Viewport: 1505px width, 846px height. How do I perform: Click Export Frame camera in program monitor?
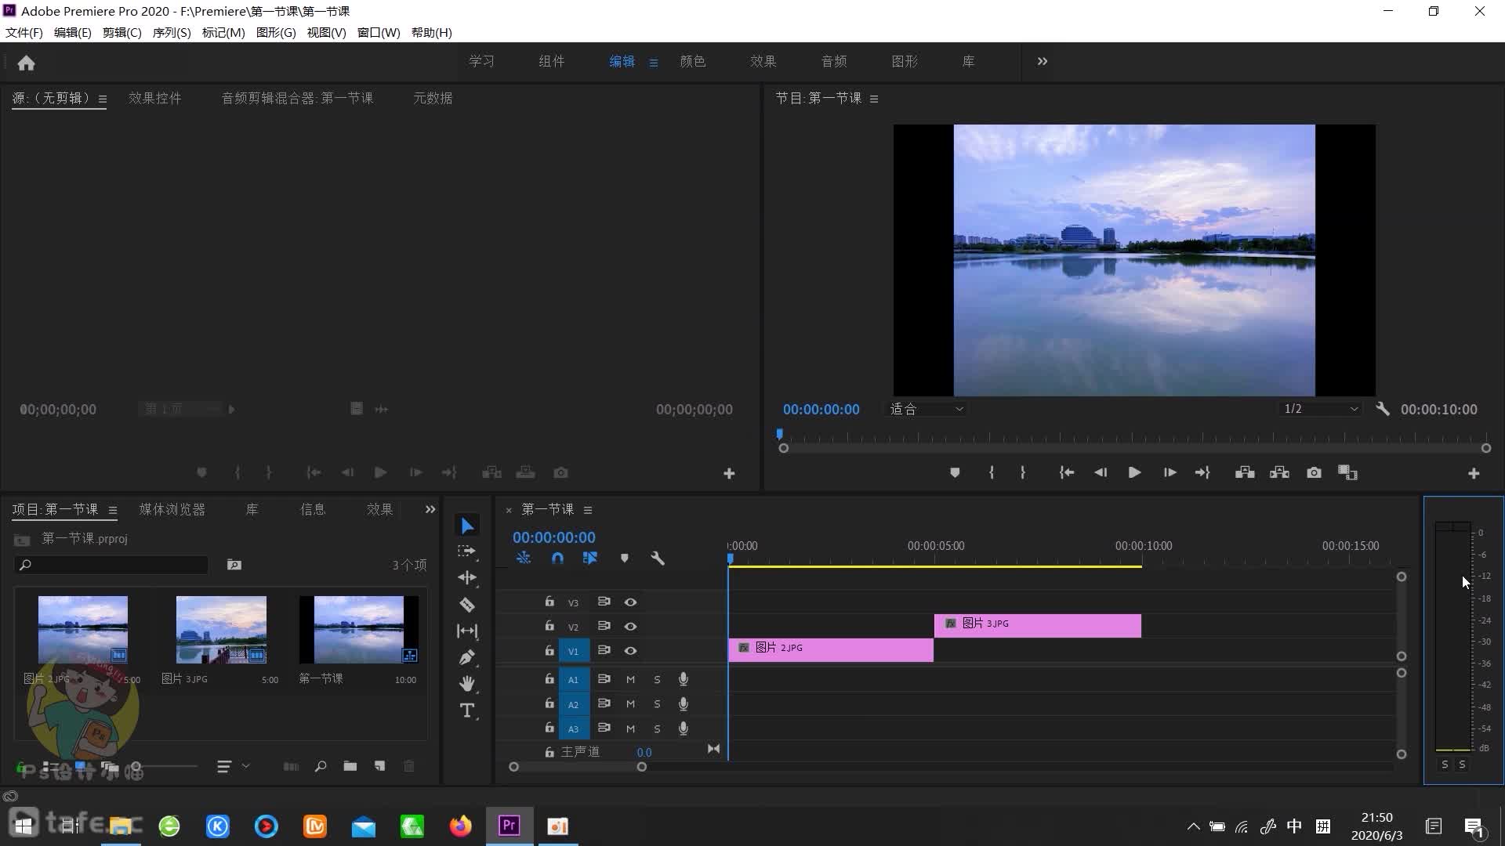1314,473
